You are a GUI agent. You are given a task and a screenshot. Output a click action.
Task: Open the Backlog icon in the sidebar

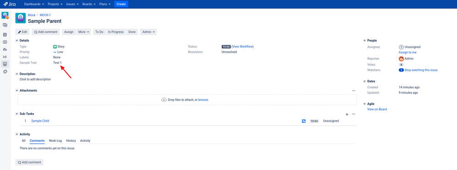[x=5, y=35]
